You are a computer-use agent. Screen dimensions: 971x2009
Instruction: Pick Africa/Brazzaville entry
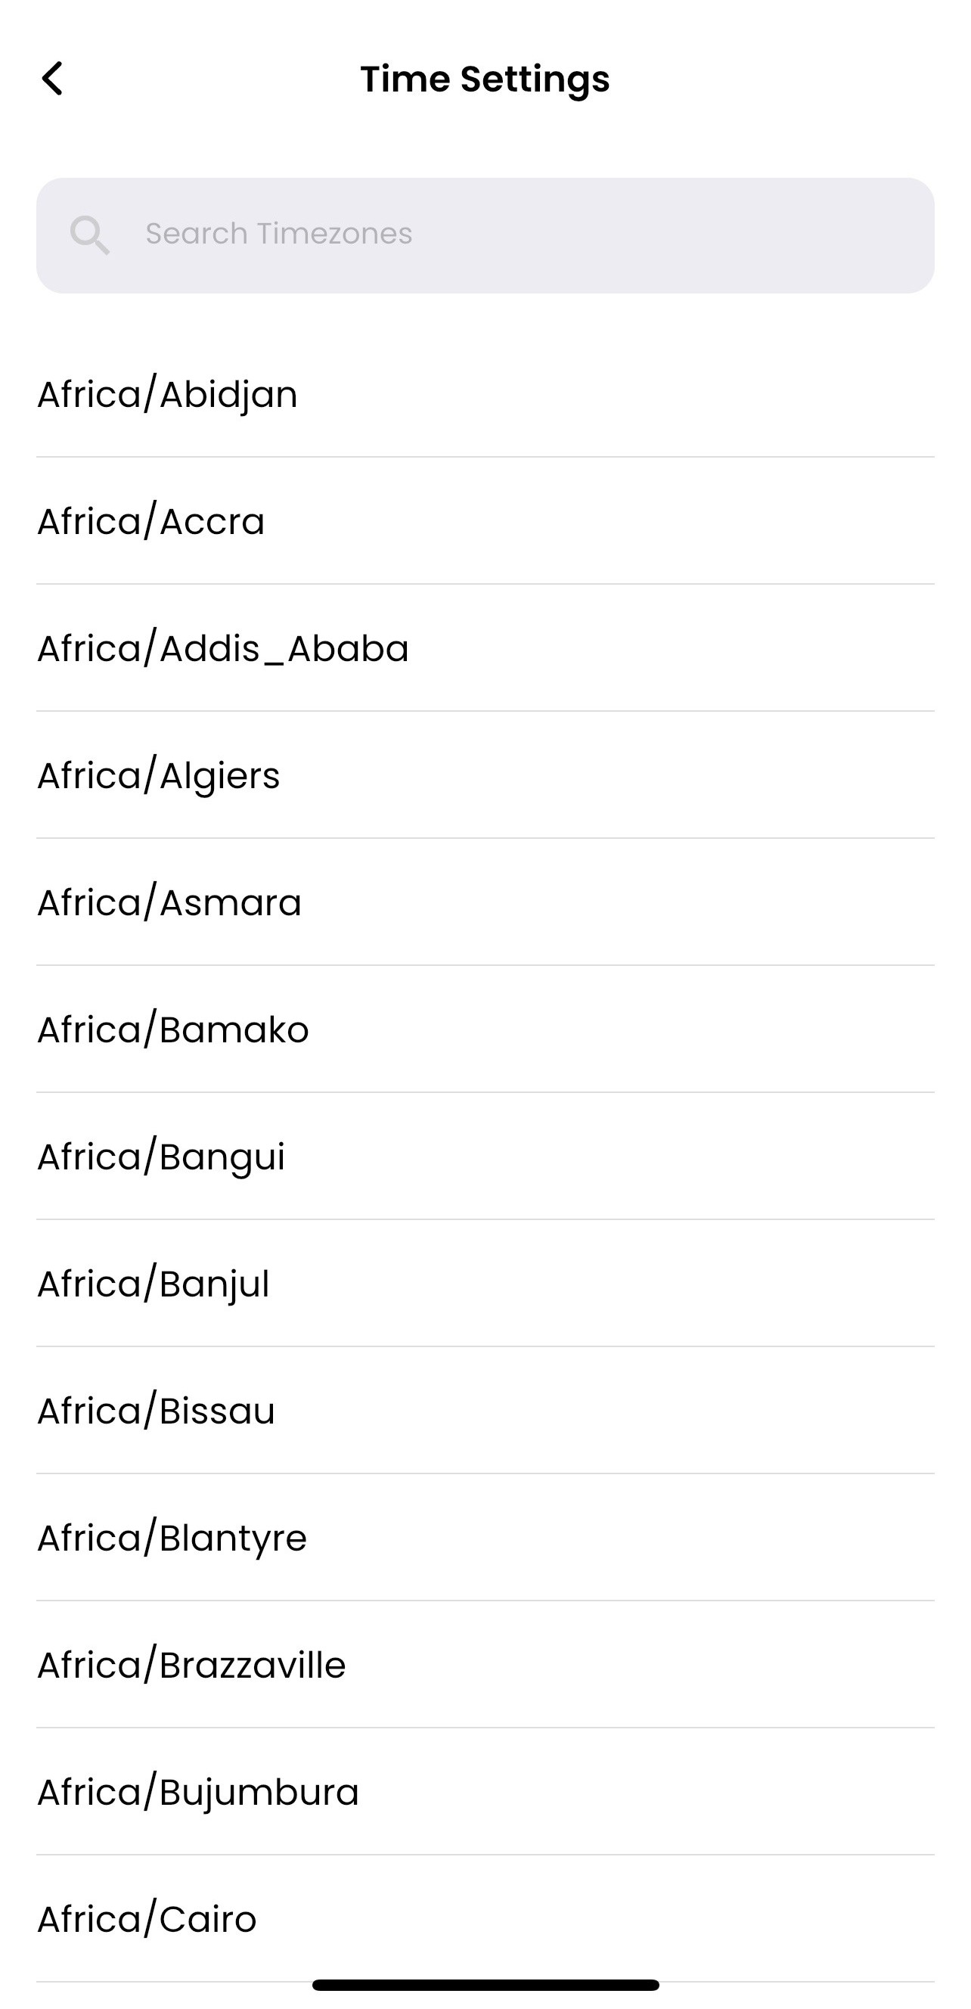click(x=485, y=1665)
